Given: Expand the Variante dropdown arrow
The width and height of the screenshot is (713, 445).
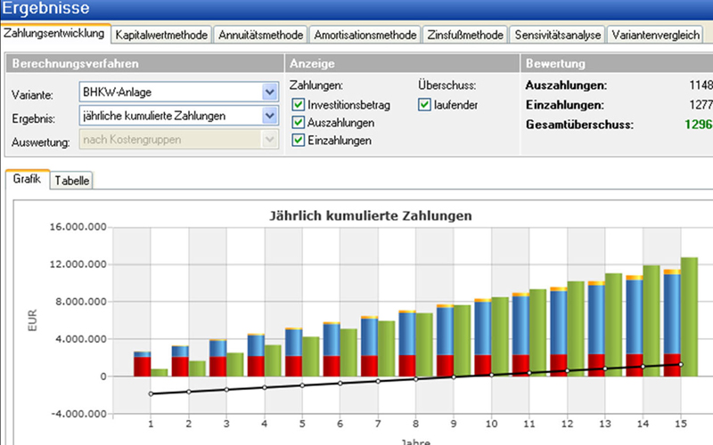Looking at the screenshot, I should coord(270,93).
